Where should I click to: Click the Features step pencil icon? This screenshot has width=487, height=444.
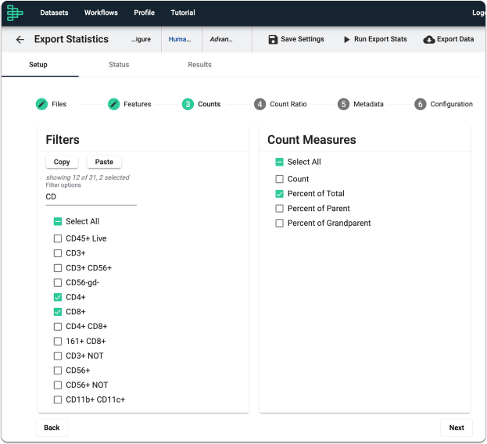pyautogui.click(x=113, y=104)
